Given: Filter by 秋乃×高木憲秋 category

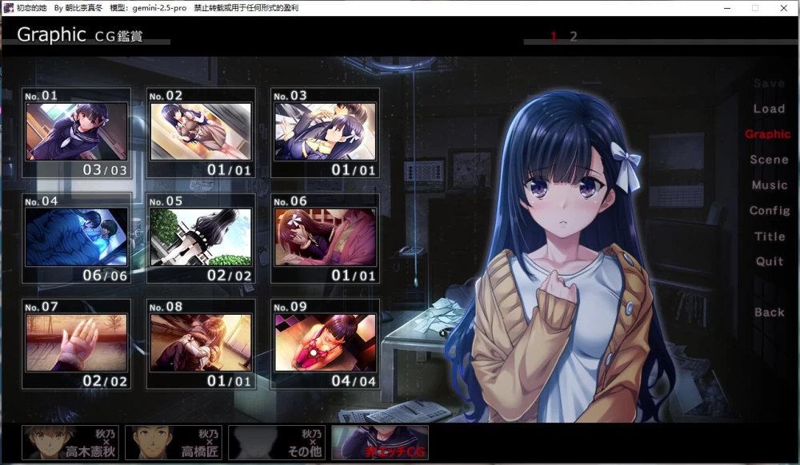Looking at the screenshot, I should (70, 443).
